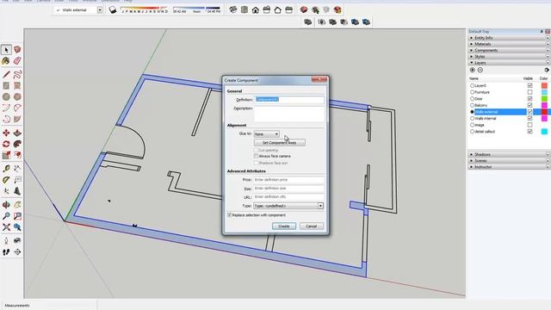
Task: Toggle Layer0 visible checkbox
Action: click(529, 85)
